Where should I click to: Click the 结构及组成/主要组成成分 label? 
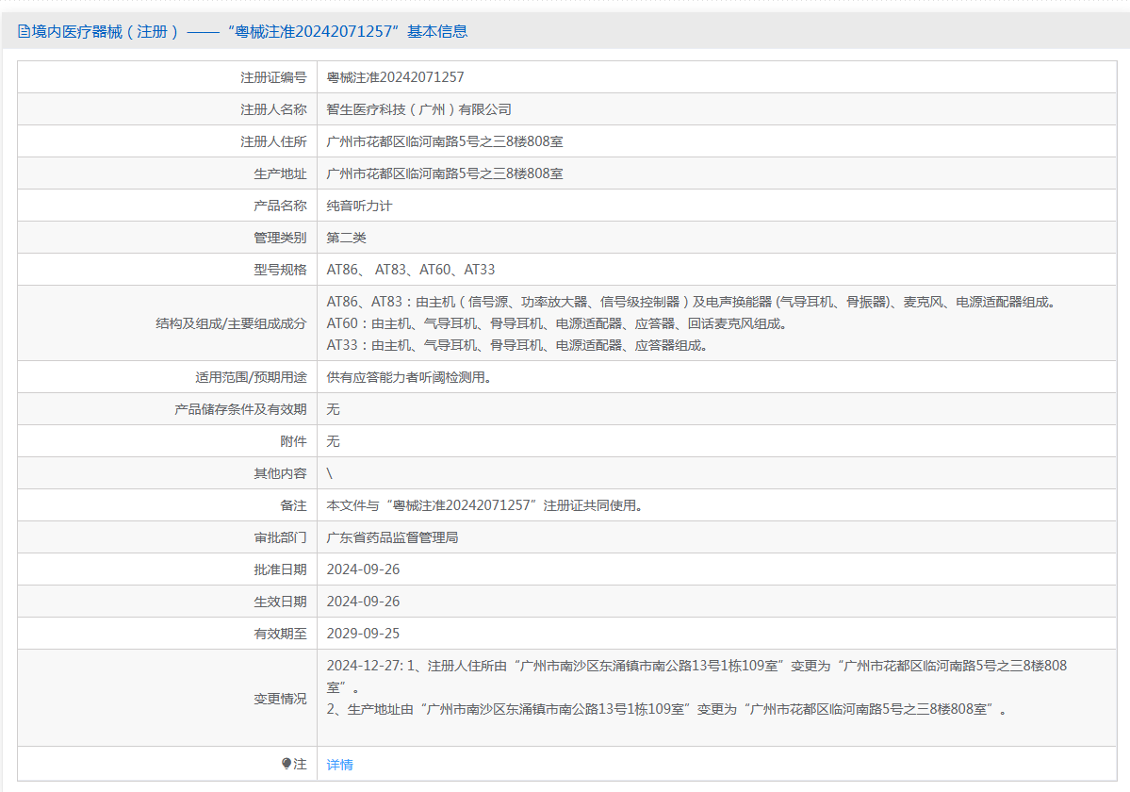(x=231, y=323)
